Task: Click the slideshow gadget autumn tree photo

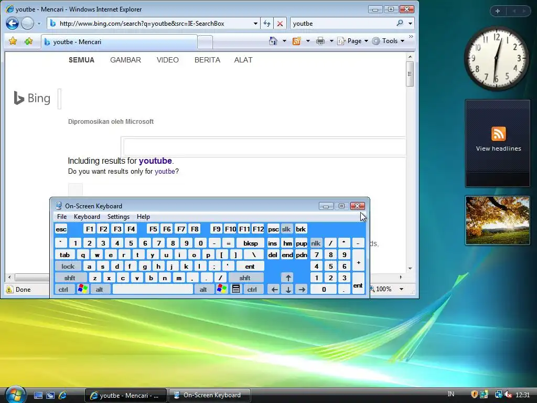Action: pos(498,220)
